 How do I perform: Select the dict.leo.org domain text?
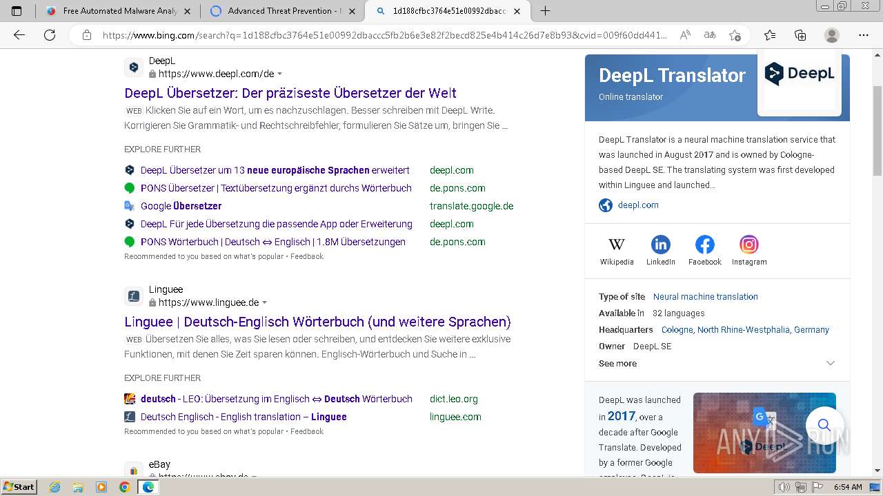tap(454, 399)
